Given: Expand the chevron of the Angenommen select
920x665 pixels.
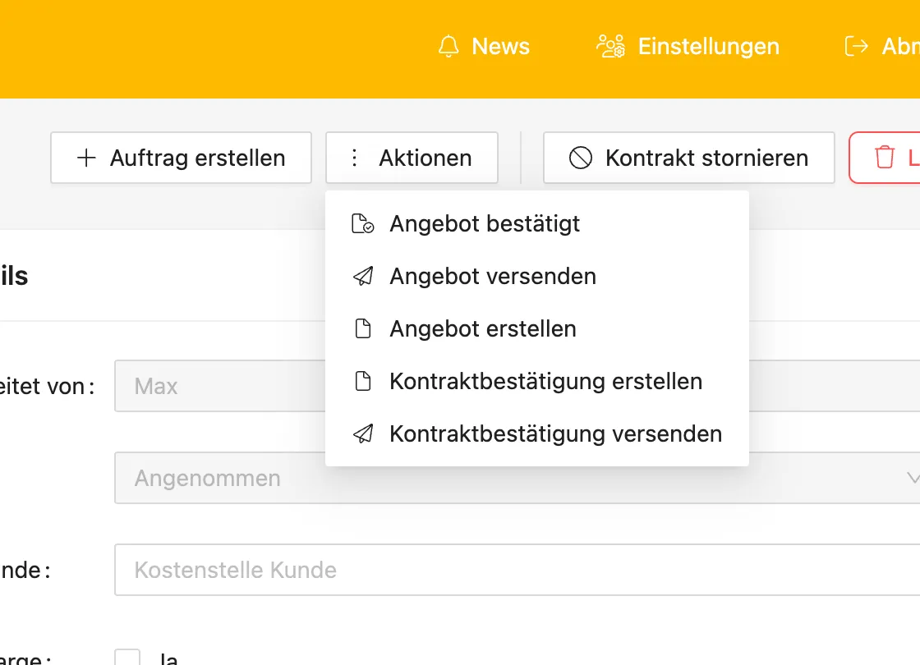Looking at the screenshot, I should tap(913, 478).
